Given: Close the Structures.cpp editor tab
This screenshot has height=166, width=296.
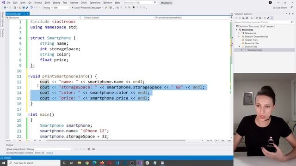Looking at the screenshot, I should coord(28,14).
